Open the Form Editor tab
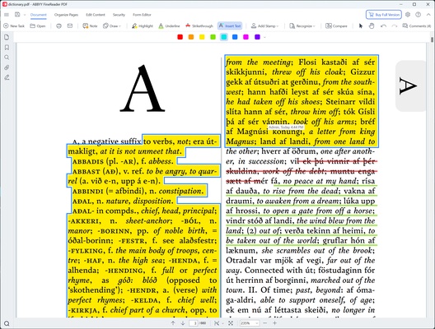 (142, 15)
